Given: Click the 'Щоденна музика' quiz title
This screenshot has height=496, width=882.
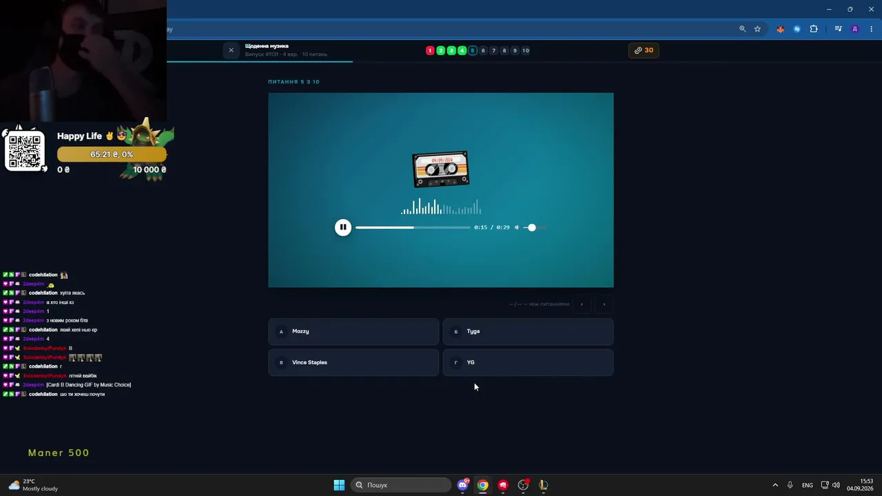Looking at the screenshot, I should (x=267, y=46).
